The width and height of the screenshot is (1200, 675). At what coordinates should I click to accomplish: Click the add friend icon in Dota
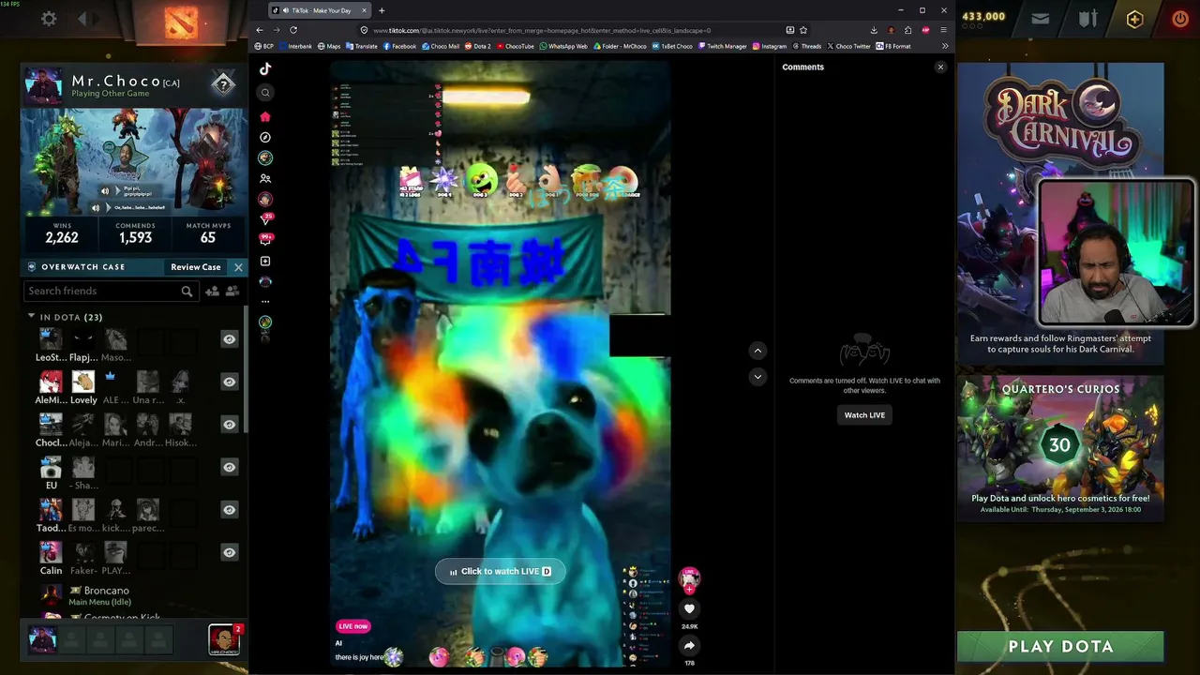point(213,292)
